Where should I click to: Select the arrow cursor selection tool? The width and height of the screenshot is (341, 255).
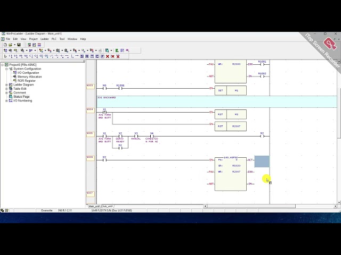pyautogui.click(x=5, y=56)
